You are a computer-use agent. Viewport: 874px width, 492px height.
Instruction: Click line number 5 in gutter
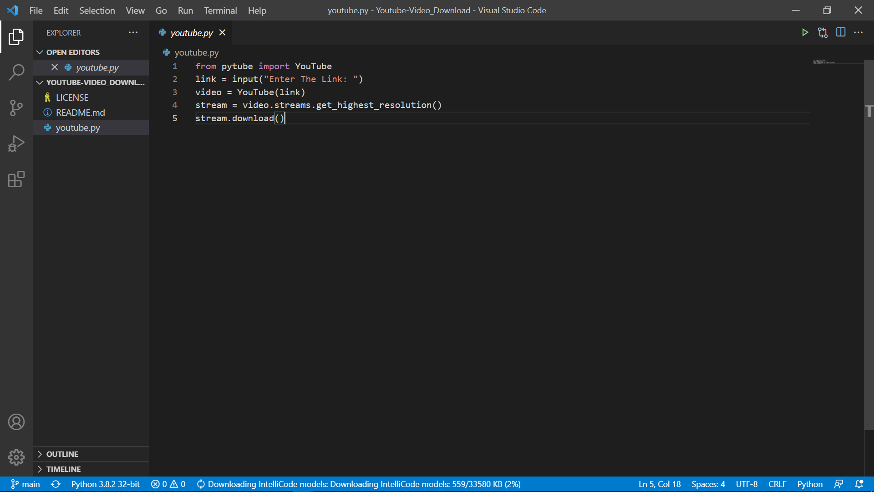pos(175,118)
